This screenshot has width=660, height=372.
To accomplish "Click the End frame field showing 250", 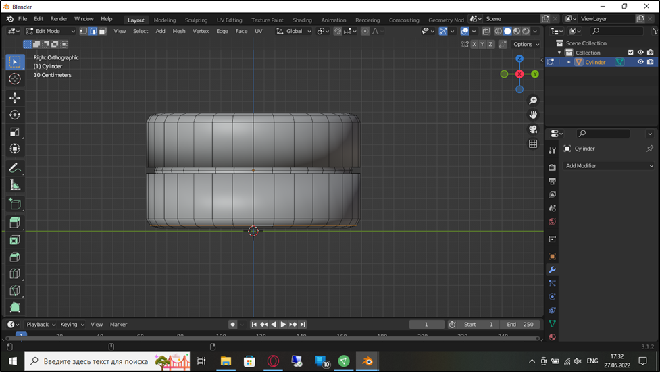I will 522,325.
